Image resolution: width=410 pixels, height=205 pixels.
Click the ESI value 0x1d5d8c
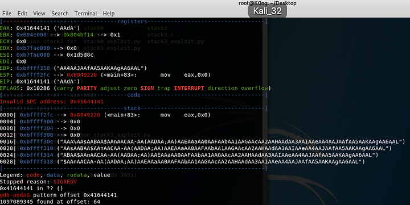(80, 55)
